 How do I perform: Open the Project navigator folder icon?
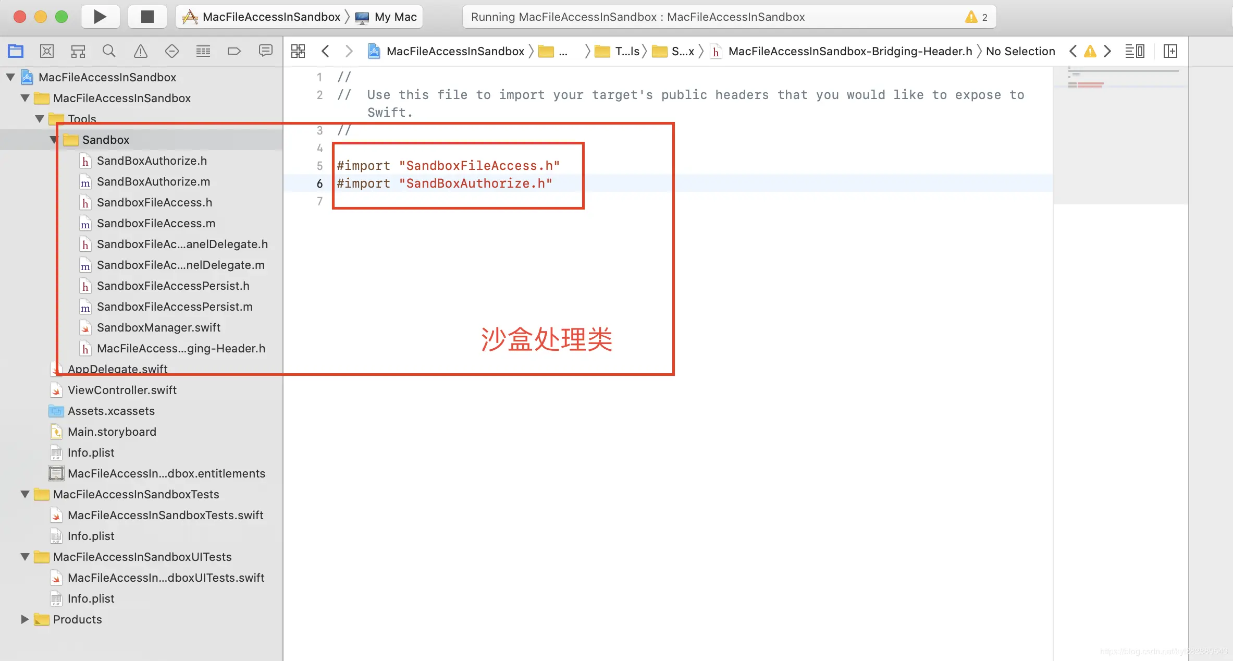click(x=16, y=51)
